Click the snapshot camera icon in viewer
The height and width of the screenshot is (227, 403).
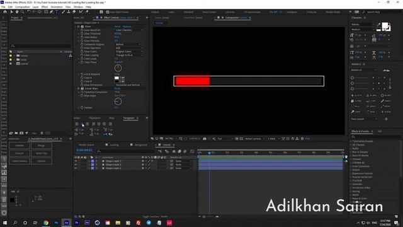pyautogui.click(x=205, y=139)
